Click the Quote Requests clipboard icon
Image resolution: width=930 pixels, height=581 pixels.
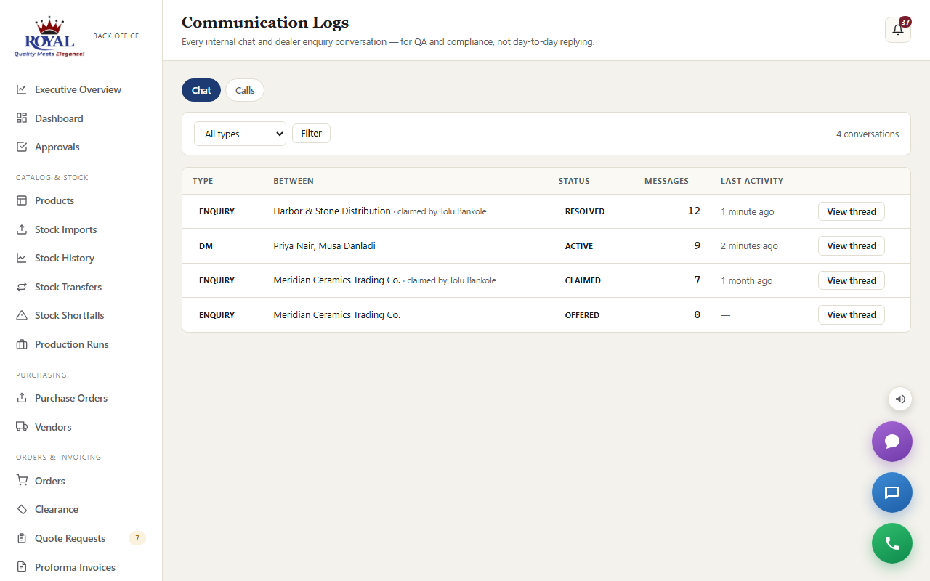22,538
